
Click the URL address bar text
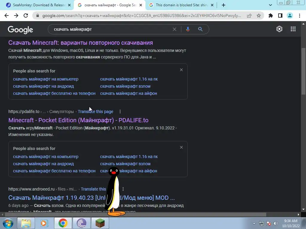click(x=141, y=16)
